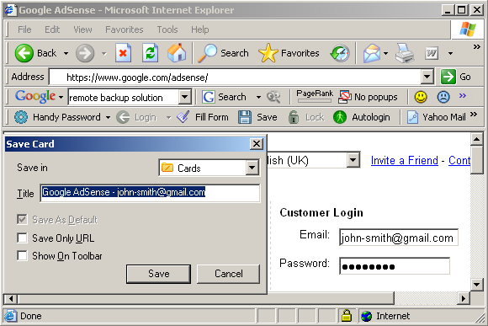Stop page loading with red X icon
This screenshot has width=488, height=326.
click(x=123, y=53)
